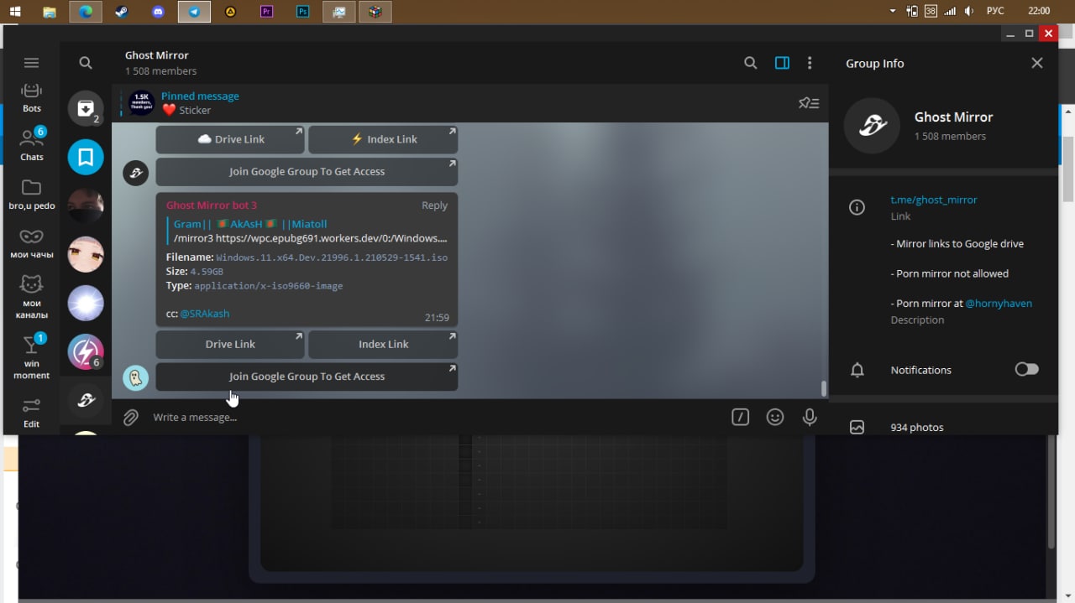Open the three-dot chat options menu
The height and width of the screenshot is (603, 1075).
tap(810, 63)
